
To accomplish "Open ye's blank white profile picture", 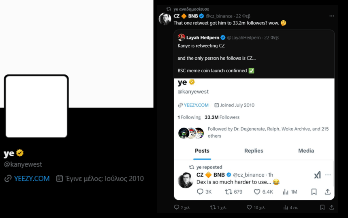I will click(x=36, y=106).
